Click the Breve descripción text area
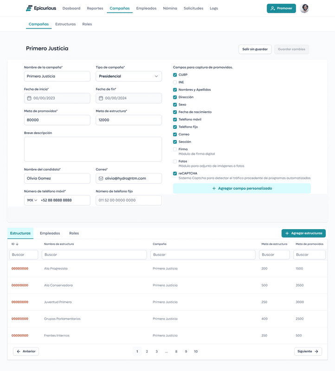This screenshot has width=335, height=371. (93, 149)
